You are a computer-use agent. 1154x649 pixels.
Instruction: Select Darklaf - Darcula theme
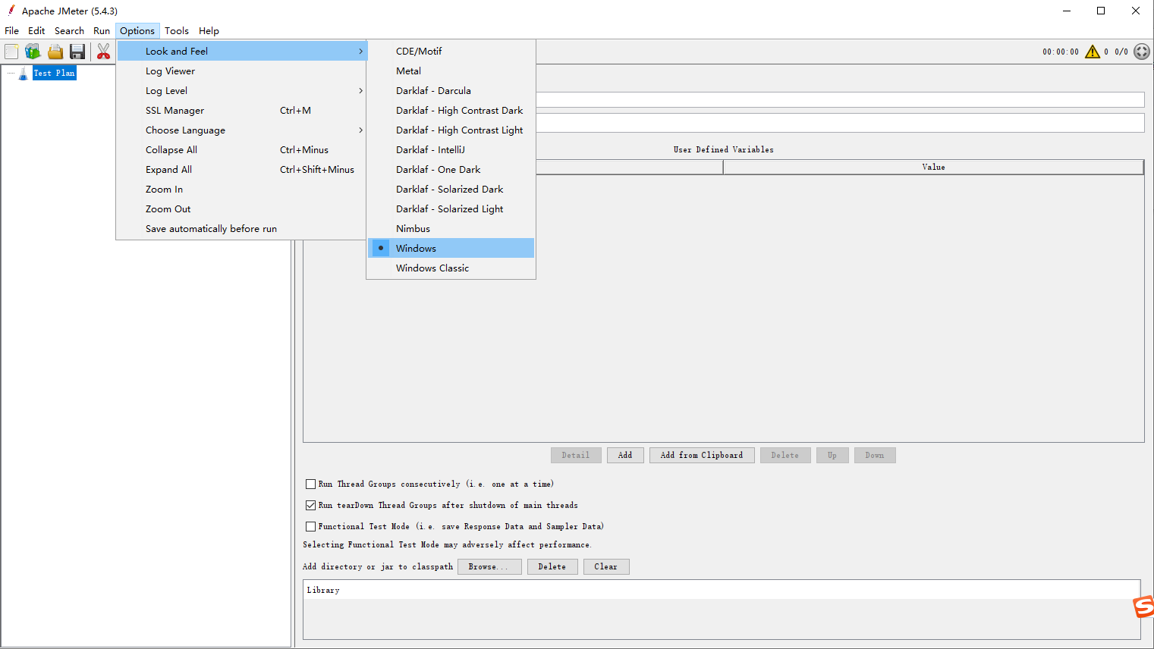tap(451, 90)
